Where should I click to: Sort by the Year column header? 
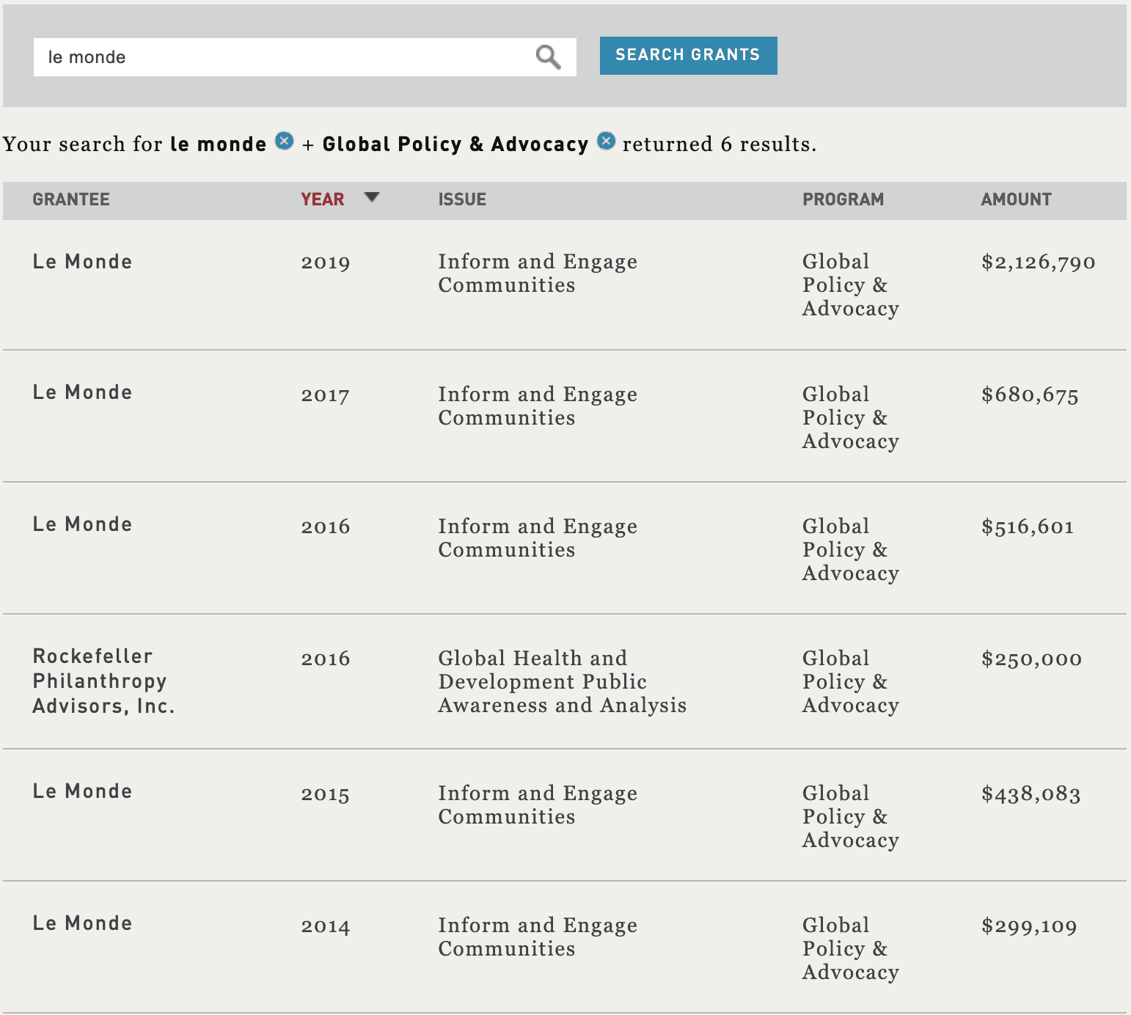pyautogui.click(x=322, y=199)
